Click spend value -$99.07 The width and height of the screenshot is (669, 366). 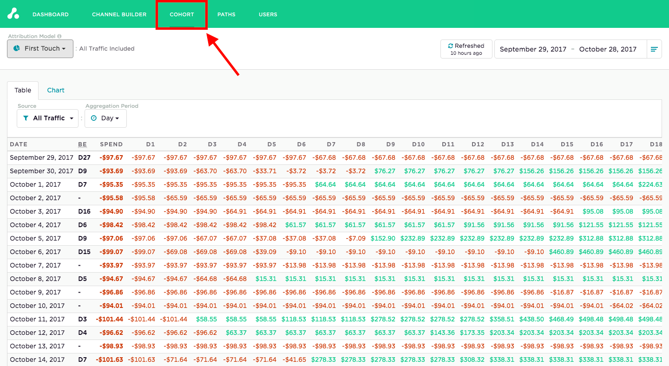111,252
